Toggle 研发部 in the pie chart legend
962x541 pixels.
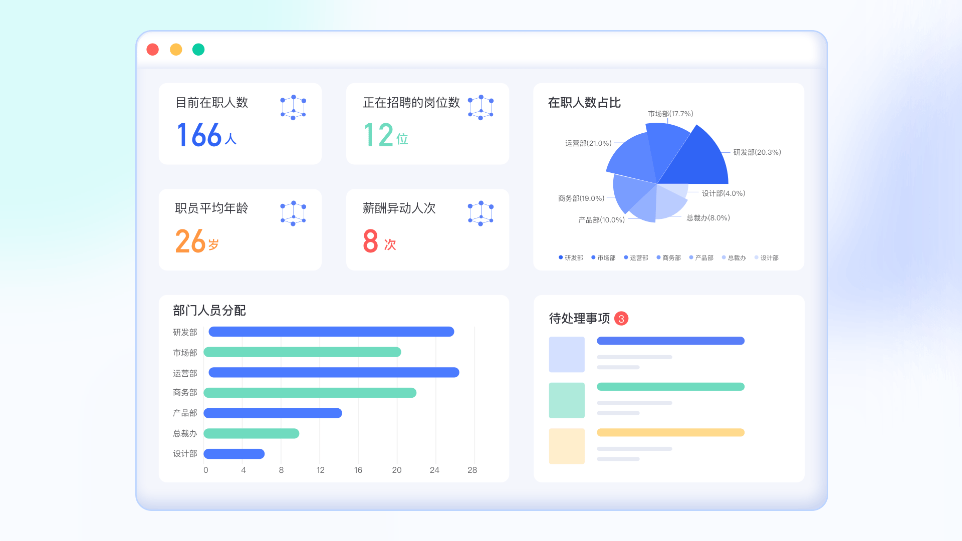click(x=571, y=257)
